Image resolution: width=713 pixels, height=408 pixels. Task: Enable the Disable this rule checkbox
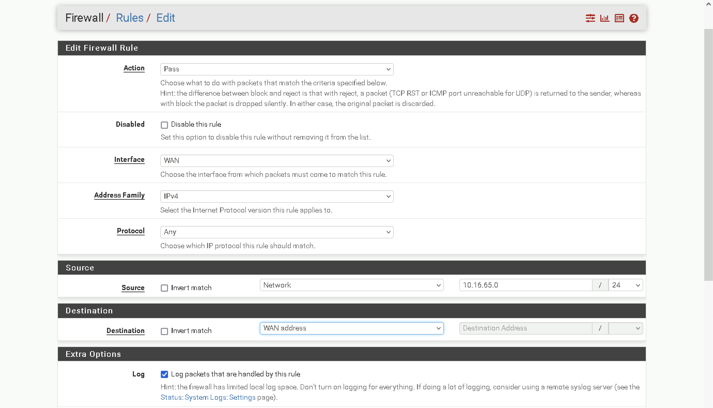tap(164, 125)
